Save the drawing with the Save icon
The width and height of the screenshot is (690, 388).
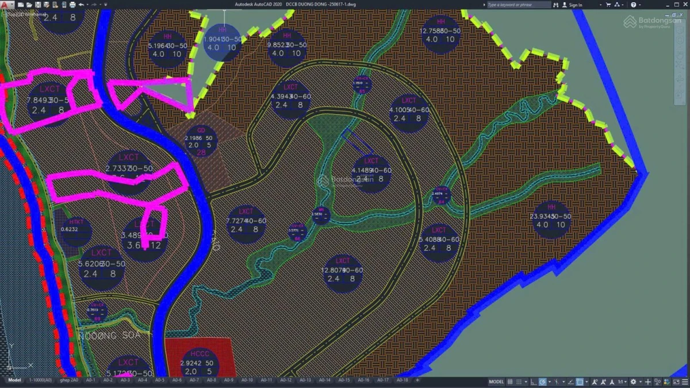pos(37,5)
